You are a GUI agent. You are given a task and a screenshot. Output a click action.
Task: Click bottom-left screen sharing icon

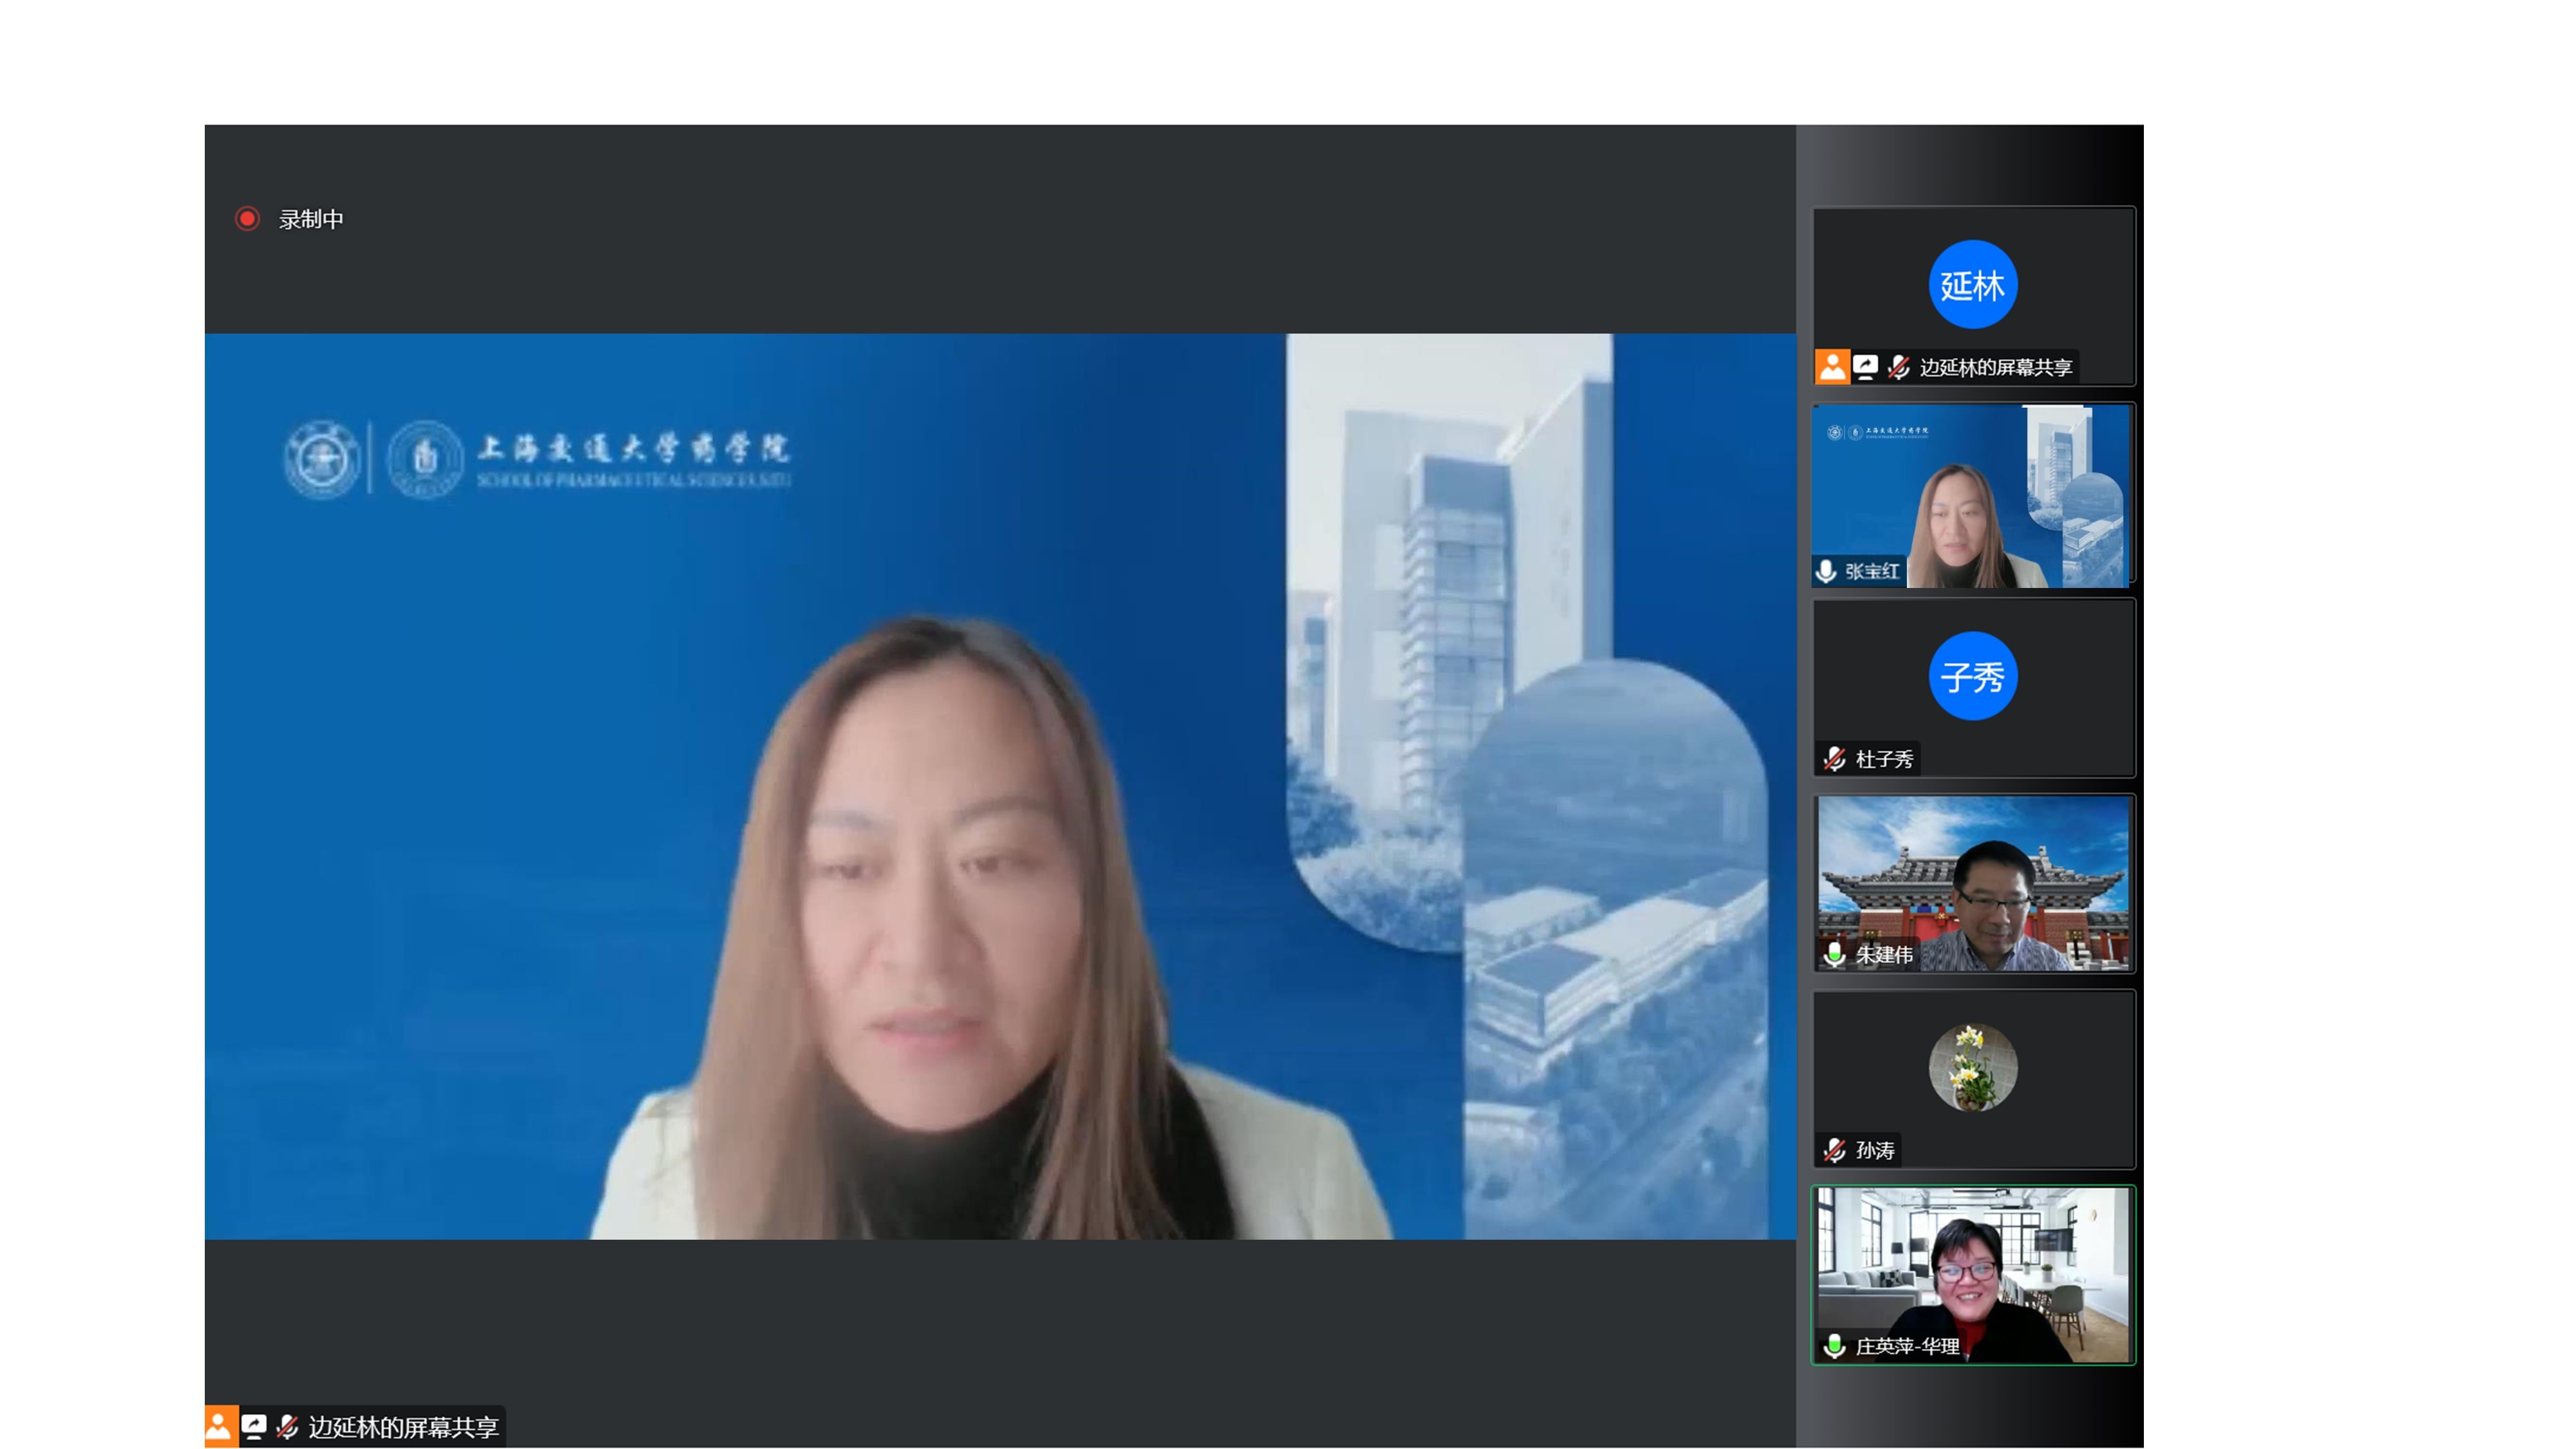254,1426
